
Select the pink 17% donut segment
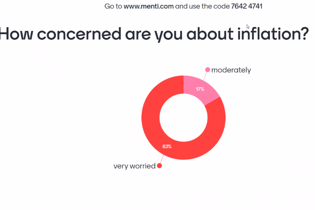click(201, 89)
